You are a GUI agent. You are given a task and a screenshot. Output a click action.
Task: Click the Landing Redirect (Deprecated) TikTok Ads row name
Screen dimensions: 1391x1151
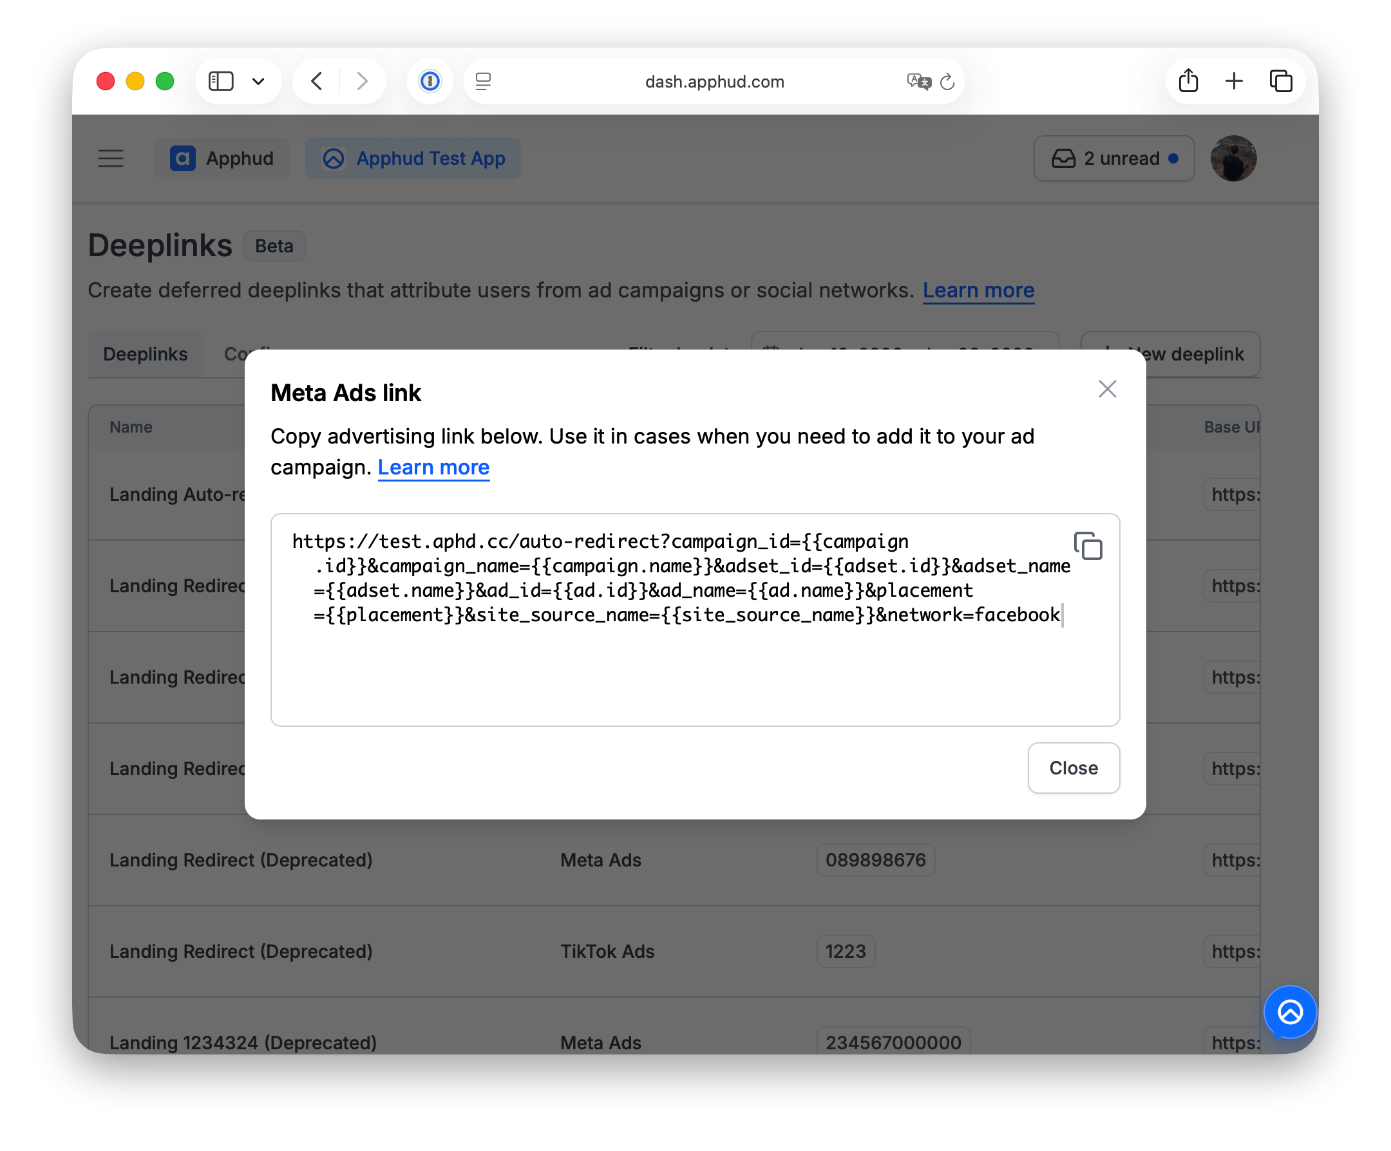[240, 951]
